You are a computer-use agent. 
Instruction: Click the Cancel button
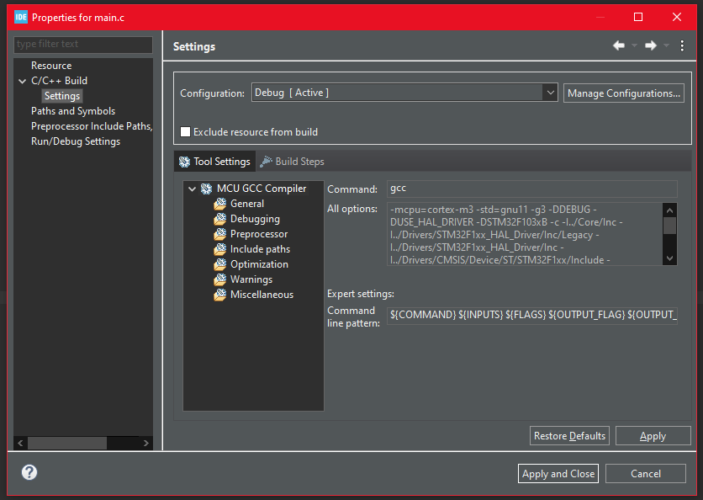coord(646,474)
